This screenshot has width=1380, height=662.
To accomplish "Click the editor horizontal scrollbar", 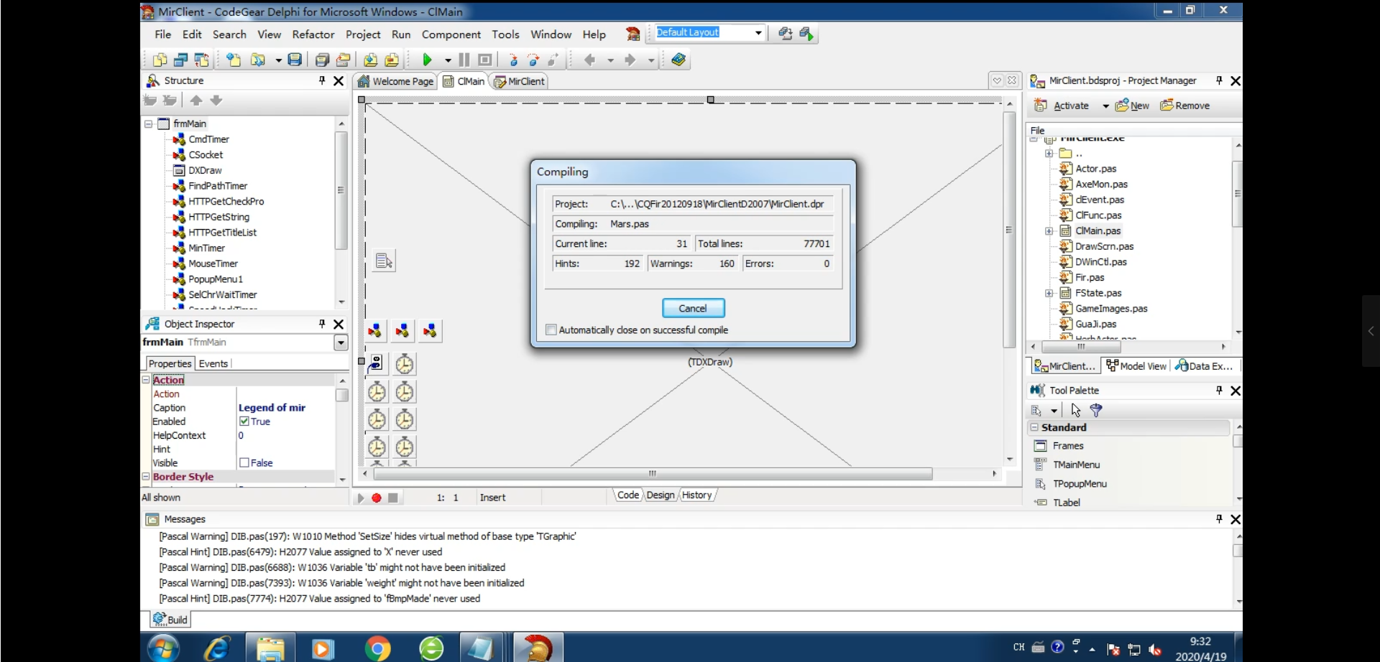I will point(653,474).
